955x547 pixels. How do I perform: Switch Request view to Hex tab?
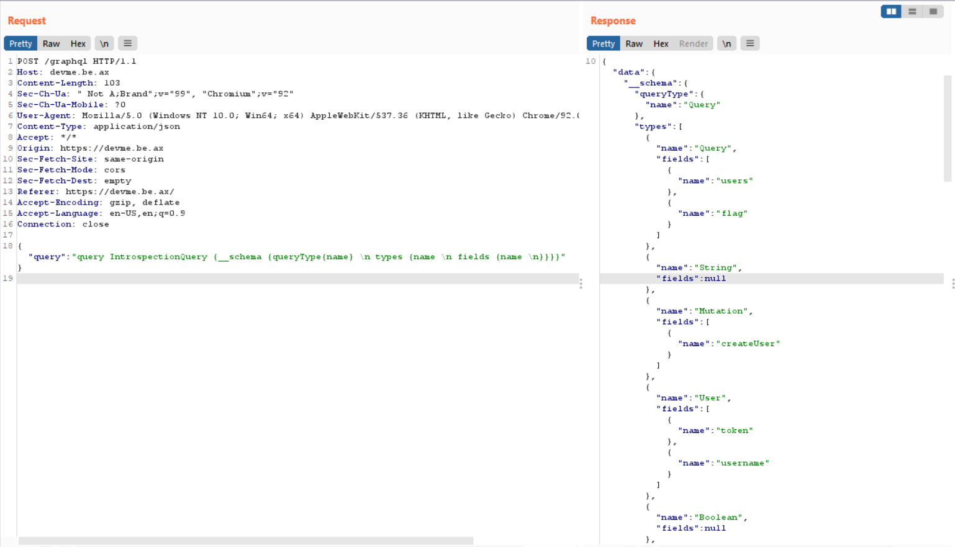(x=78, y=43)
